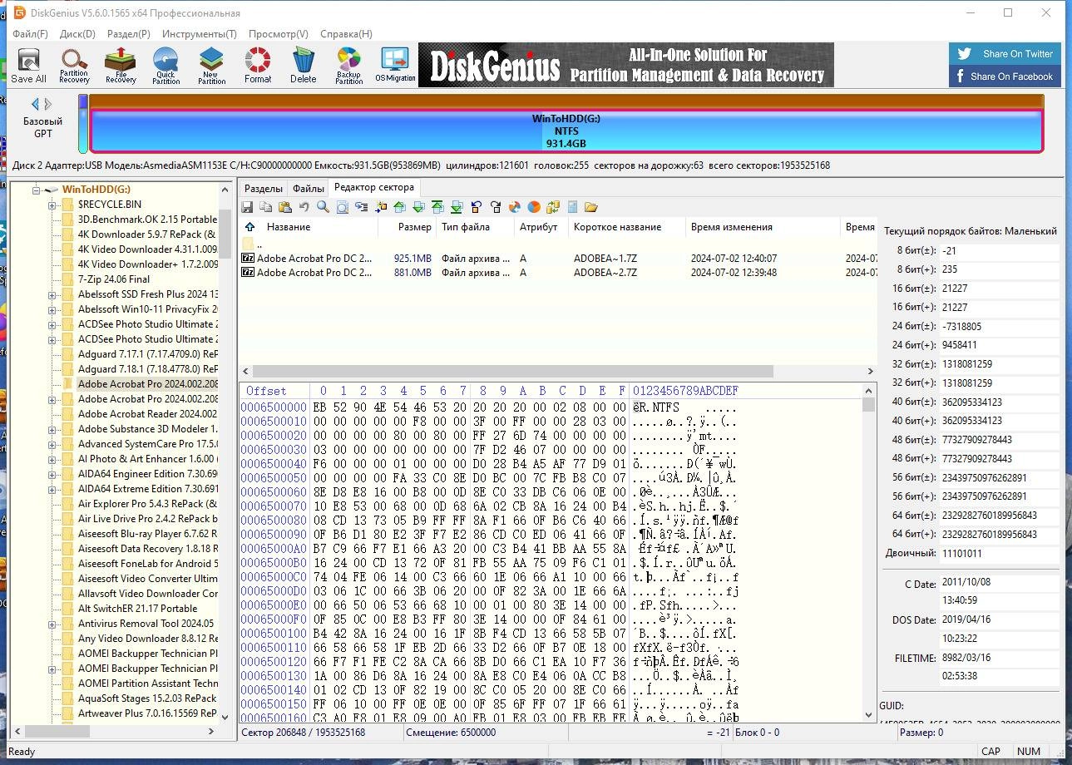Click Save All
Viewport: 1072px width, 765px height.
(x=28, y=65)
